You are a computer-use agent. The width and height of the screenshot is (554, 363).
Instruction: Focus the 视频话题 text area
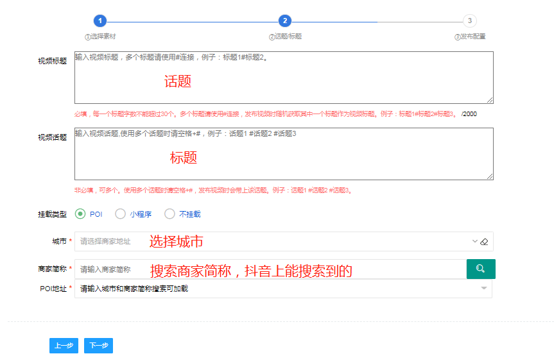click(283, 154)
